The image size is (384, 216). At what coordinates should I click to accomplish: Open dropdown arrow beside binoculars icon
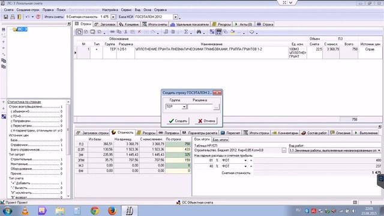pyautogui.click(x=204, y=33)
